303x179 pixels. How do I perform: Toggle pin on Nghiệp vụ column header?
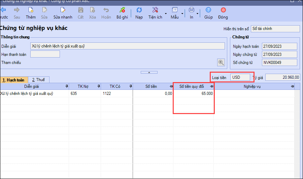pos(292,87)
